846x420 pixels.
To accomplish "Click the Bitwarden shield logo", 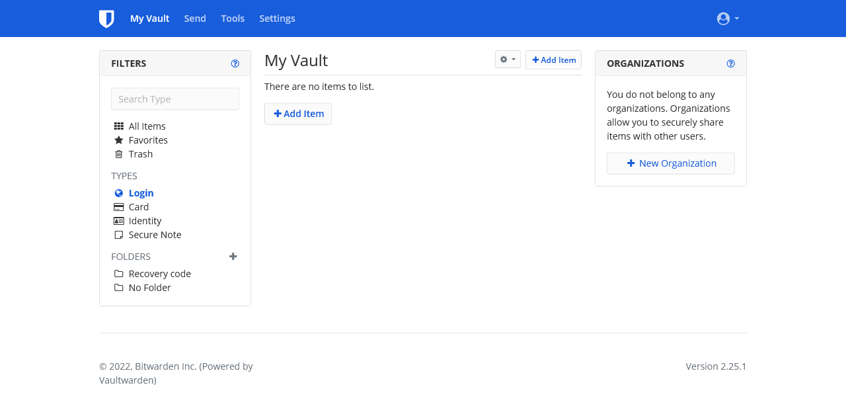I will [106, 19].
